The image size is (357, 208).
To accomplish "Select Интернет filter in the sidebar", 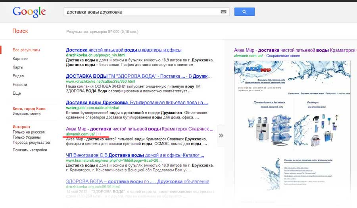I will click(21, 127).
